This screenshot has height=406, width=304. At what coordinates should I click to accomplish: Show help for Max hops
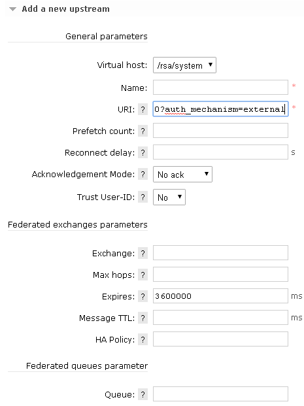(x=143, y=275)
